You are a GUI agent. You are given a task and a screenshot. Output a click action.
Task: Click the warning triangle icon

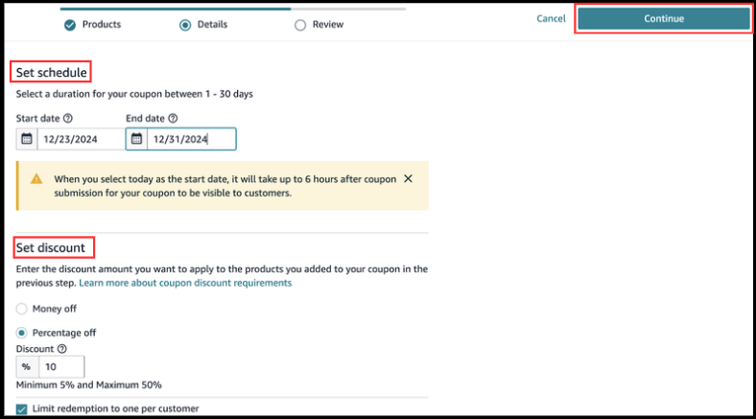click(36, 179)
